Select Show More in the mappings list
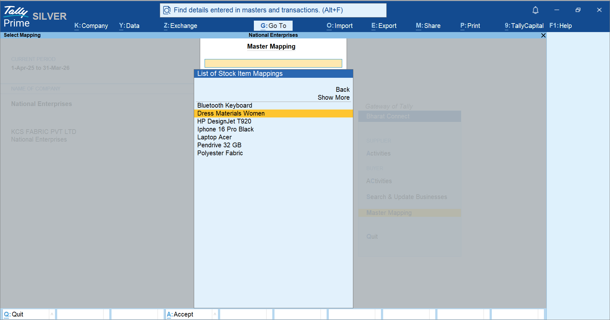The image size is (610, 320). click(x=333, y=97)
